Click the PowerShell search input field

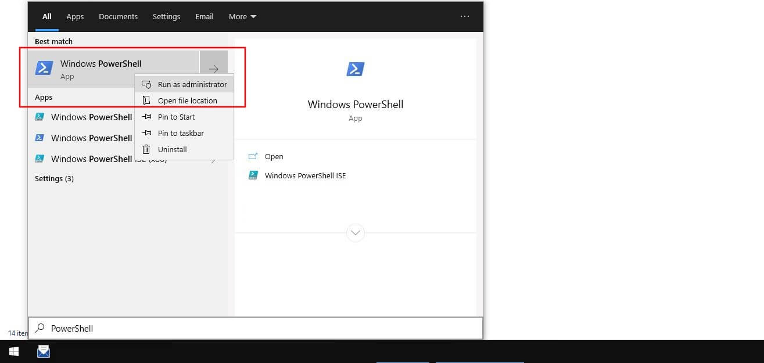pyautogui.click(x=255, y=328)
